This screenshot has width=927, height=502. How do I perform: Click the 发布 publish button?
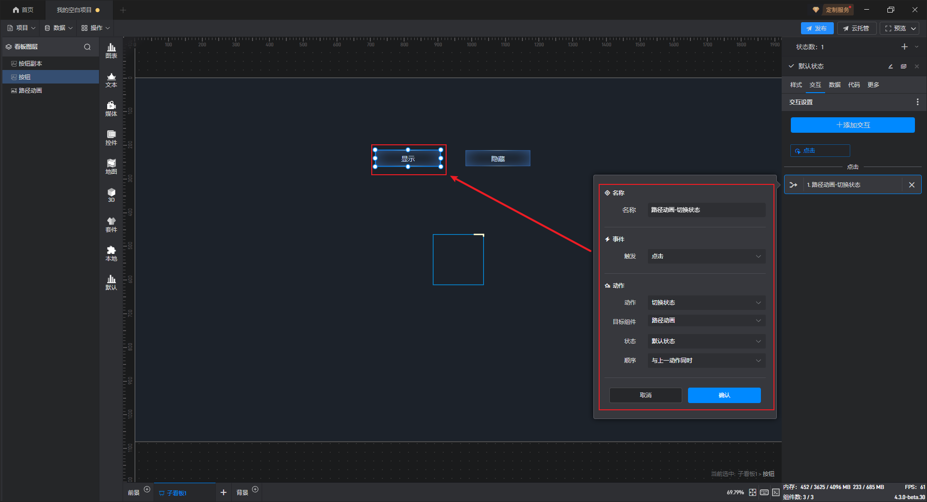[817, 28]
